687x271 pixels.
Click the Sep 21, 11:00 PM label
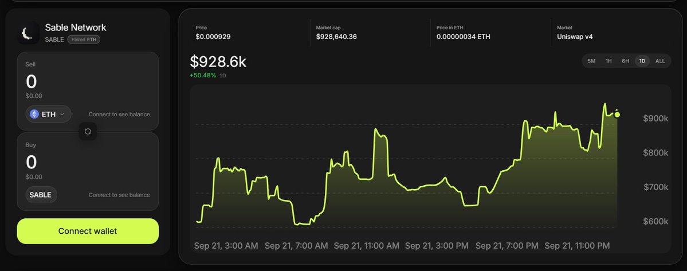577,246
